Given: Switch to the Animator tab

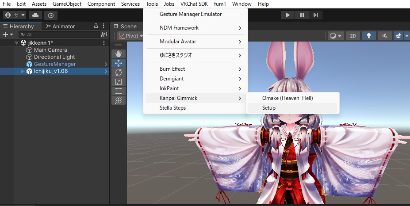Looking at the screenshot, I should click(61, 26).
